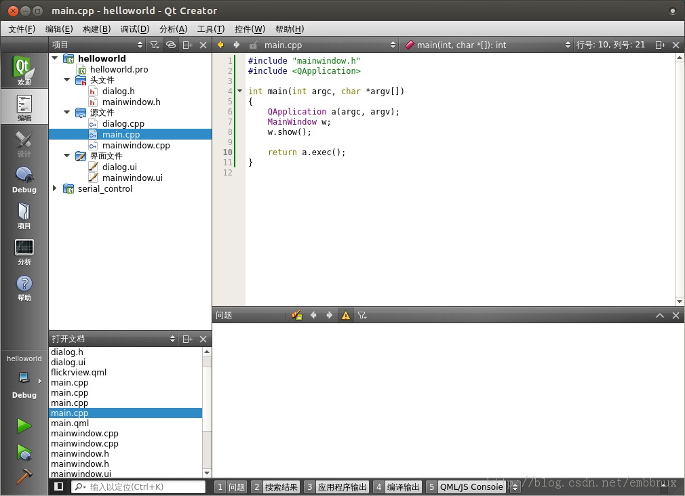The image size is (685, 496).
Task: Collapse the helloworld project tree node
Action: pyautogui.click(x=55, y=58)
